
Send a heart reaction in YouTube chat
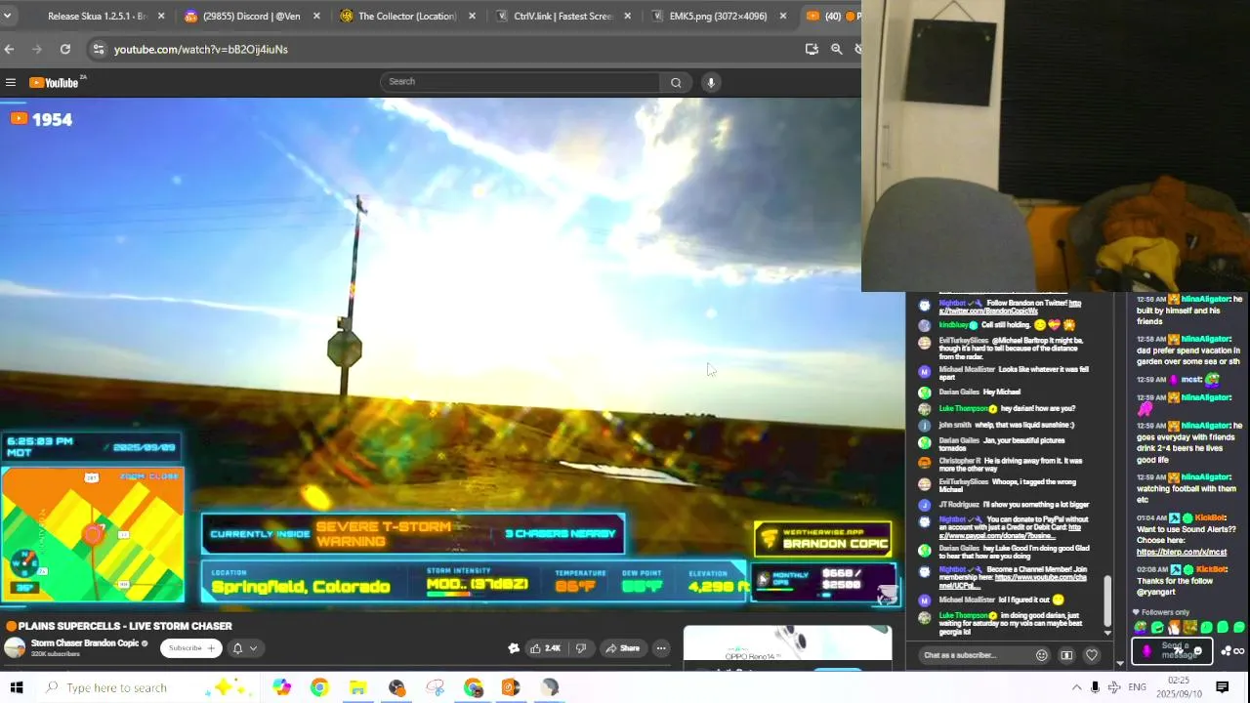[1092, 655]
